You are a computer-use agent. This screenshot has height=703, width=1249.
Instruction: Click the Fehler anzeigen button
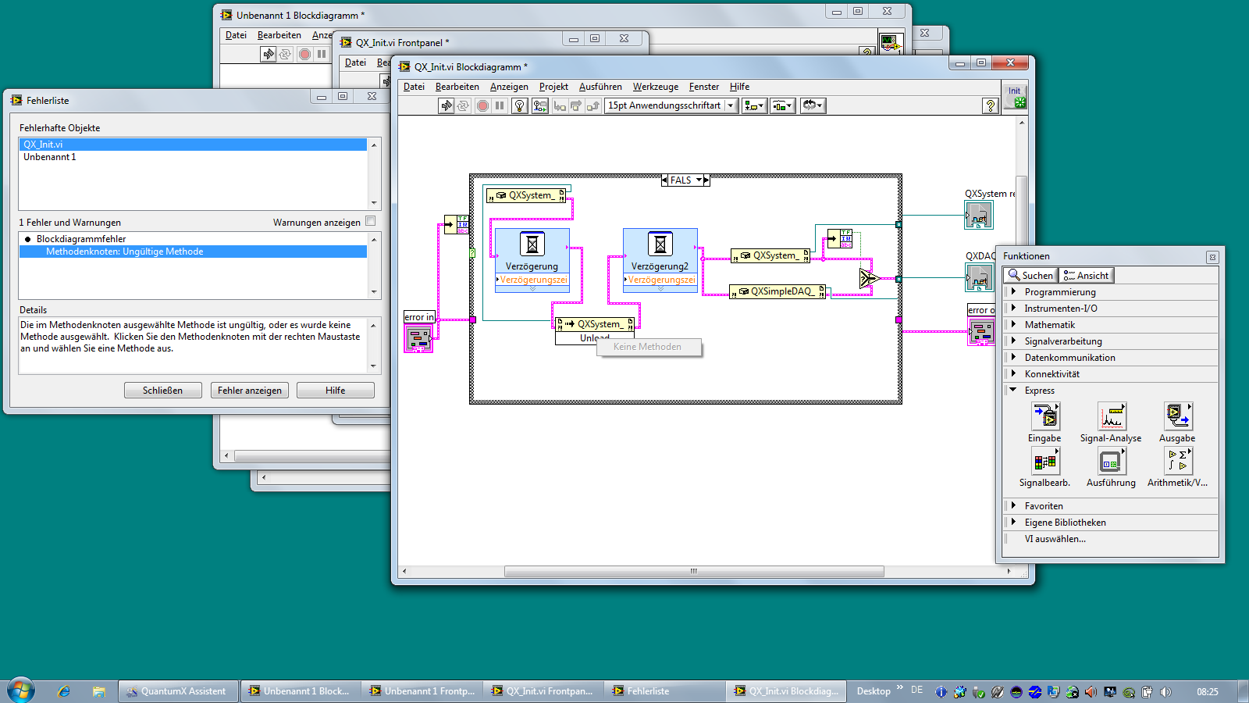[x=250, y=391]
